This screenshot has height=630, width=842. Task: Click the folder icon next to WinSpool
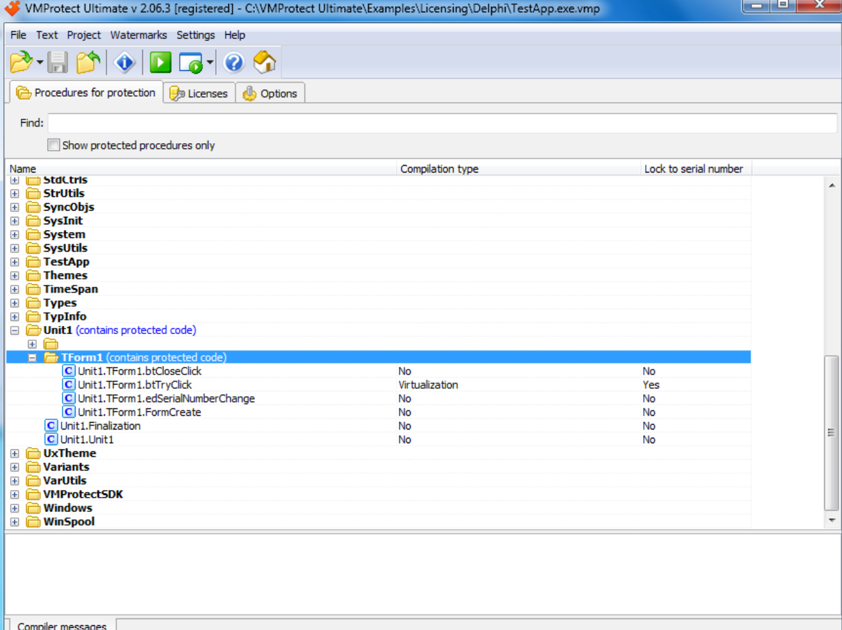coord(33,522)
